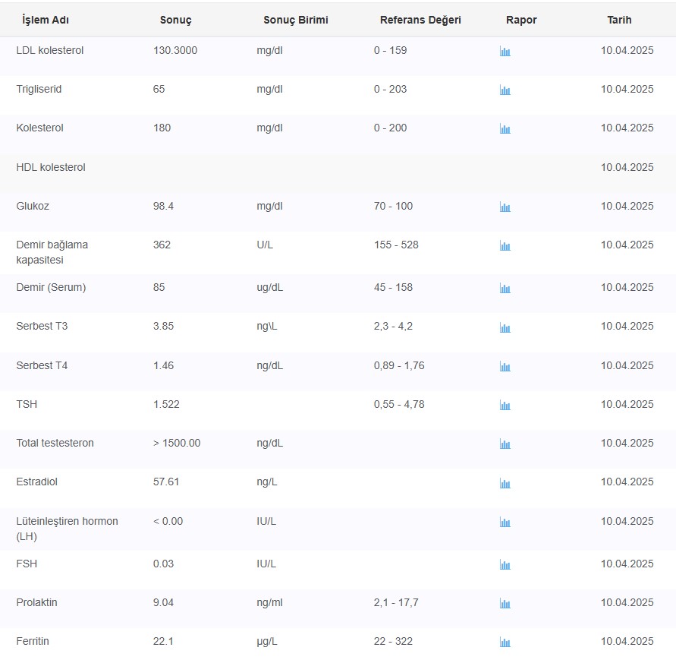Select the TSH test name
Viewport: 676px width, 660px height.
pos(27,404)
